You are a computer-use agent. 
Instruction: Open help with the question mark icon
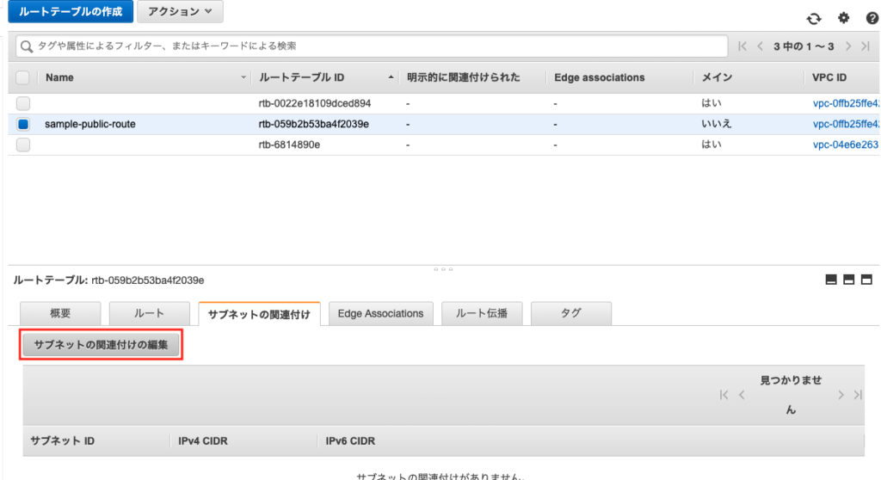click(871, 18)
